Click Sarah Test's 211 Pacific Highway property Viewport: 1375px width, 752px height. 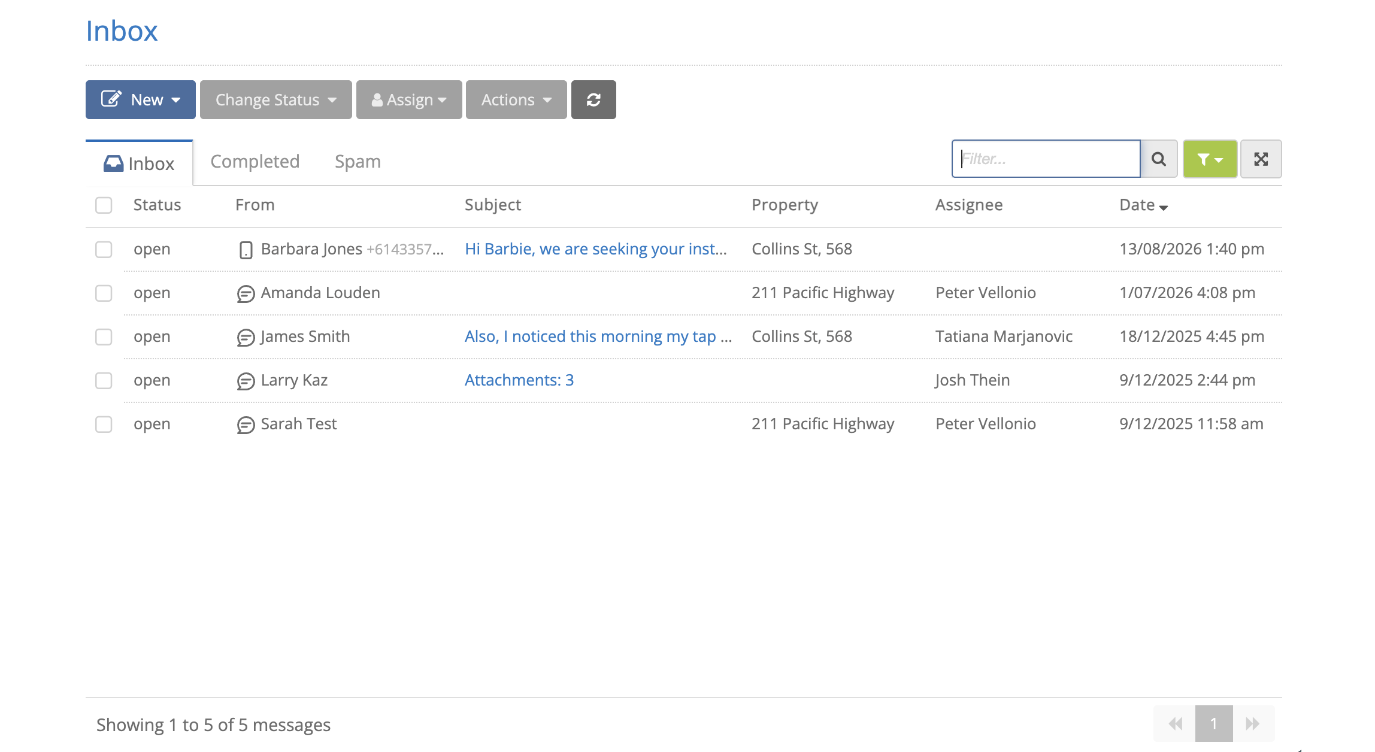click(823, 424)
